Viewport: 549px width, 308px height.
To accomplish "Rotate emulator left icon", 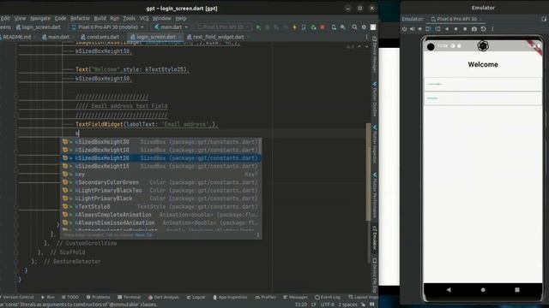I will point(428,29).
